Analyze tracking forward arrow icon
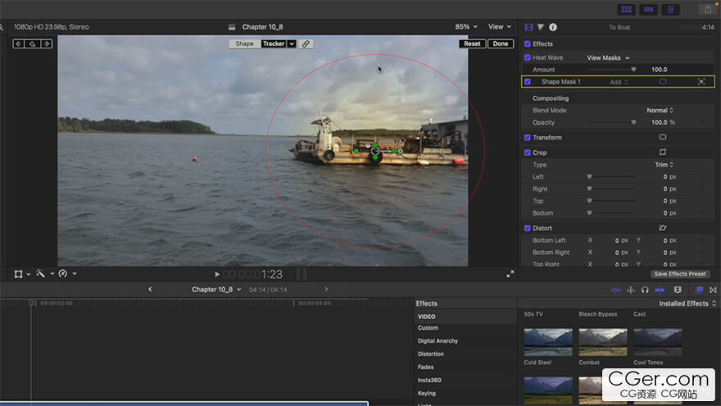This screenshot has width=721, height=406. (x=47, y=43)
